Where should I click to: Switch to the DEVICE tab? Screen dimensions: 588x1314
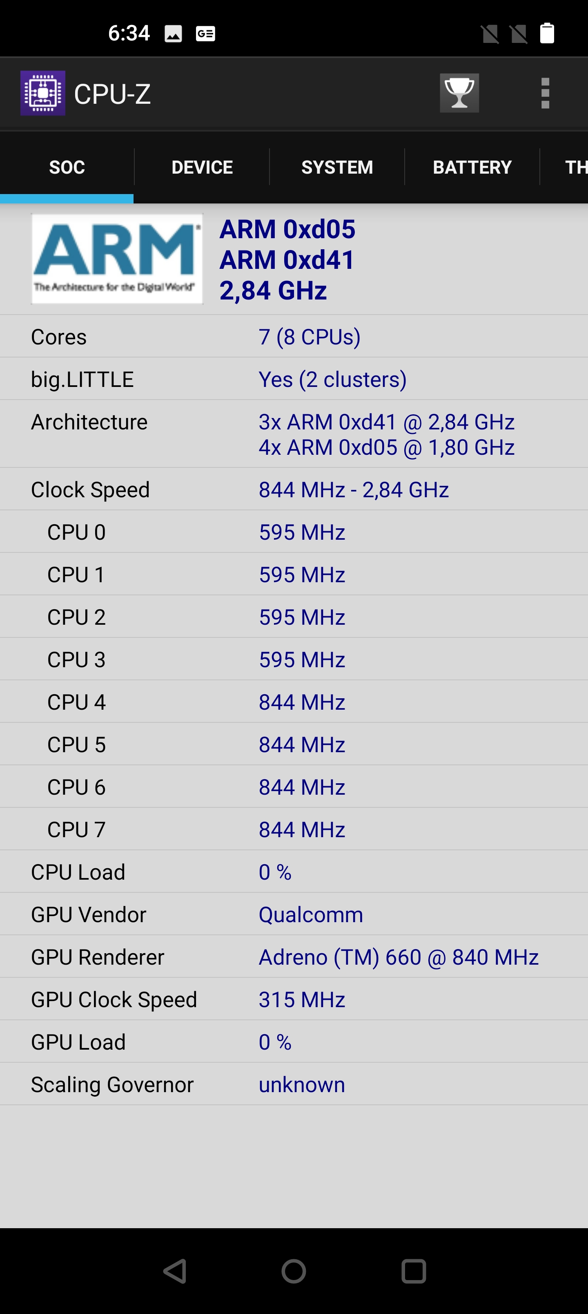[202, 167]
